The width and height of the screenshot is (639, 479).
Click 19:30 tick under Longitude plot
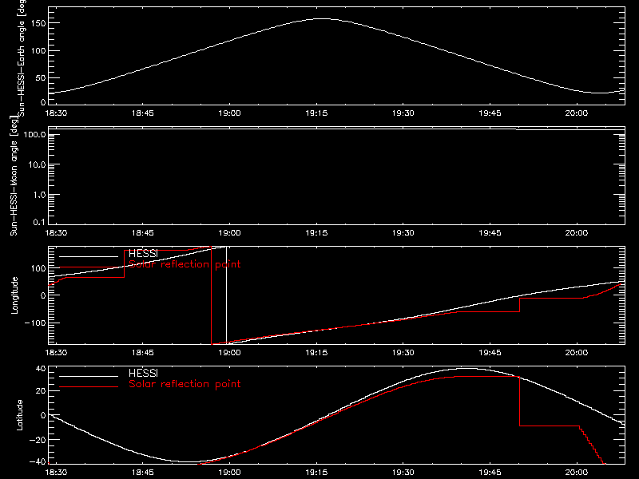[x=403, y=352]
